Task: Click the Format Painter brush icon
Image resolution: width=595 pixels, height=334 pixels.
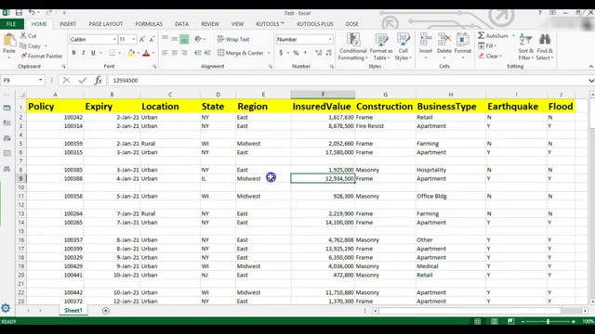Action: point(23,56)
